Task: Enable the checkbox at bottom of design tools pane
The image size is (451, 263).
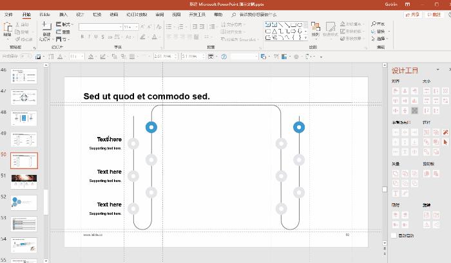Action: [x=394, y=236]
